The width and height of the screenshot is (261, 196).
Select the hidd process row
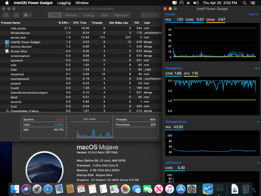(x=81, y=70)
